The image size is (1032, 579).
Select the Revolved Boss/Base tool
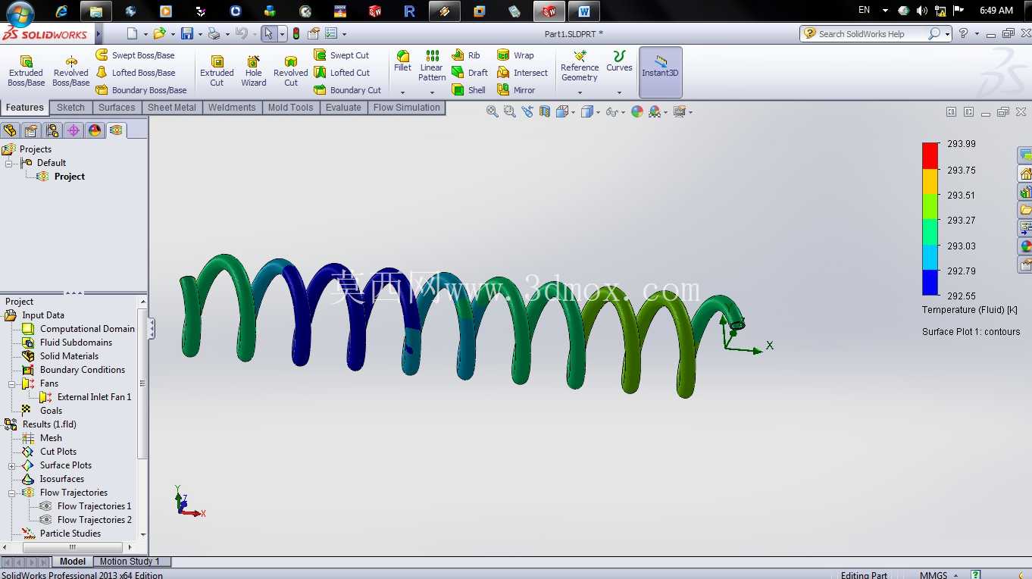click(70, 71)
